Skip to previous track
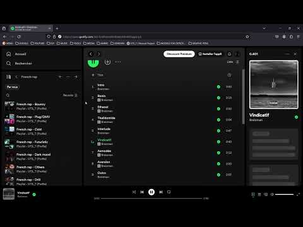The width and height of the screenshot is (303, 227). [142, 192]
